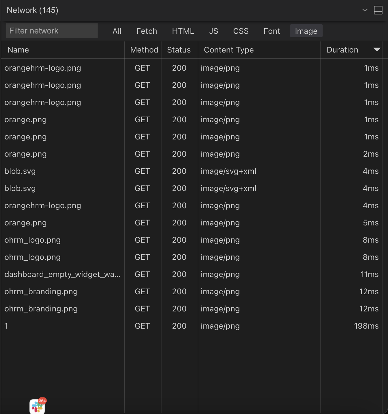388x414 pixels.
Task: Click image/png in the 5ms row
Action: click(220, 223)
